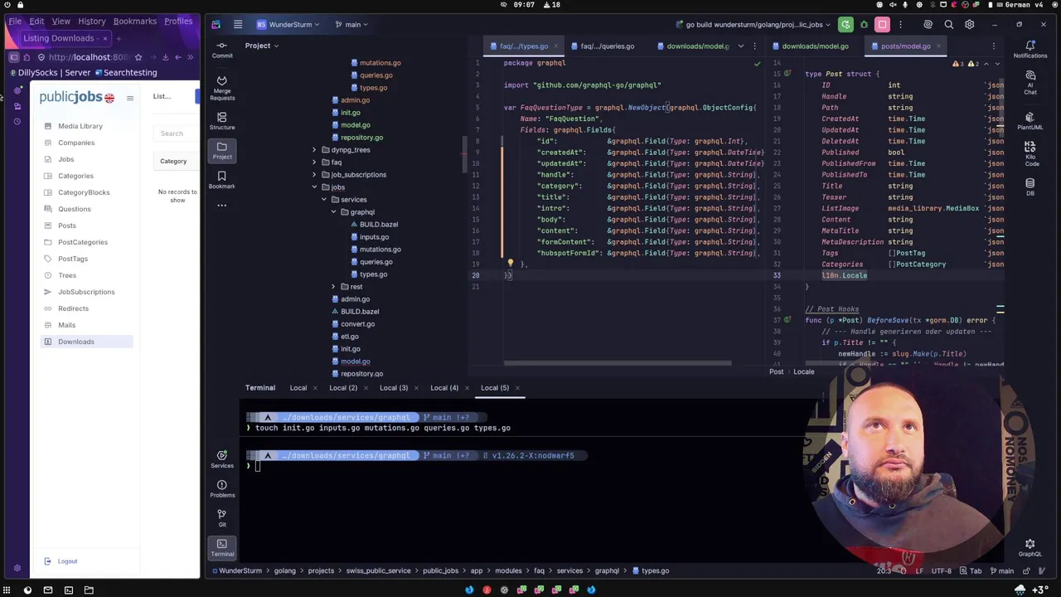Open Project view dropdown header
Screen dimensions: 1061x597
pos(262,46)
